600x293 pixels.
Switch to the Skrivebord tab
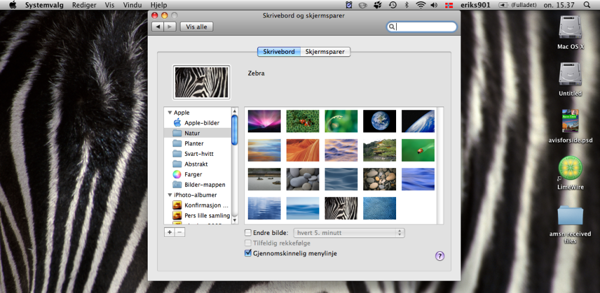point(278,52)
